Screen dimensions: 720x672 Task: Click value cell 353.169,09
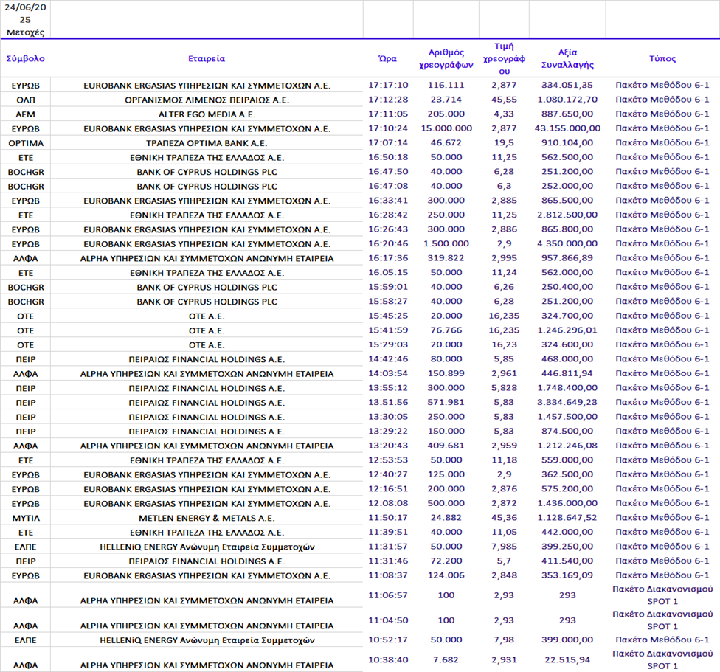click(567, 575)
